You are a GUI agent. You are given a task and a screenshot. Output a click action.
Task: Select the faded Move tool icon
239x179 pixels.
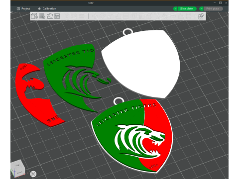click(x=95, y=16)
